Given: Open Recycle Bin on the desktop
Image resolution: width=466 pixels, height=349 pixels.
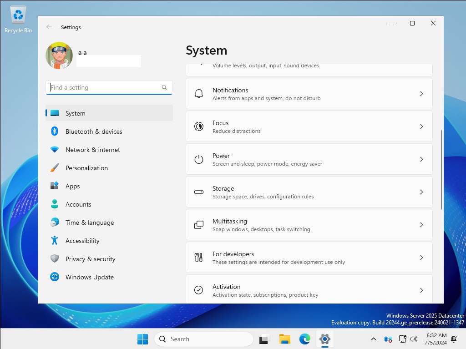Looking at the screenshot, I should click(x=18, y=19).
